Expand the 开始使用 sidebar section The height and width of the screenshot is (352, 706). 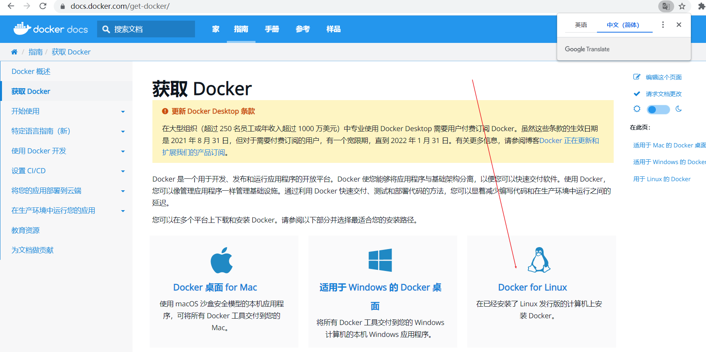click(123, 112)
